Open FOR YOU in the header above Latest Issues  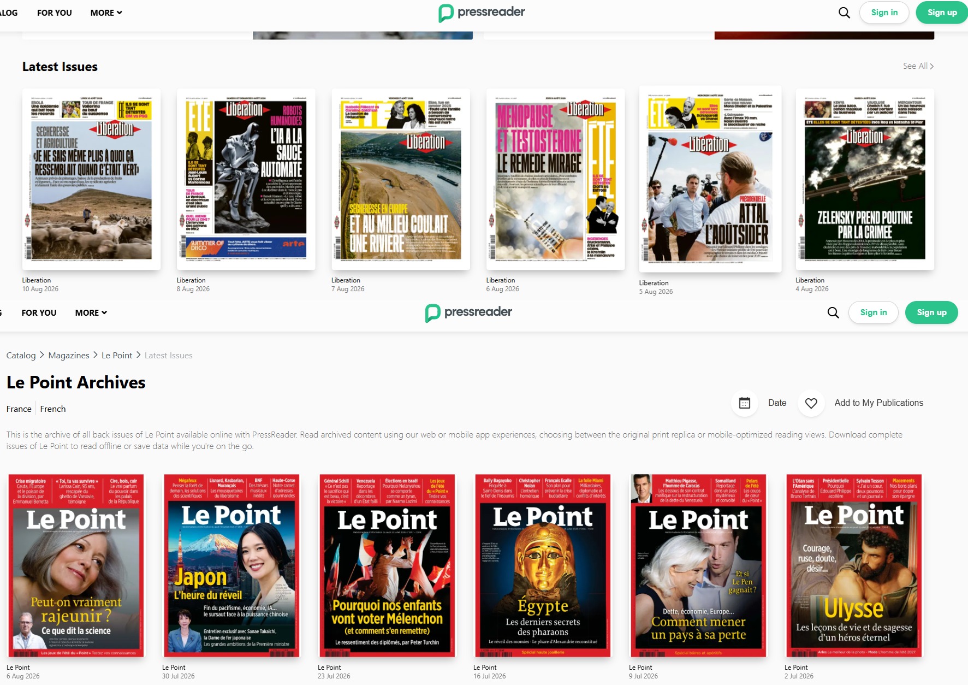55,13
